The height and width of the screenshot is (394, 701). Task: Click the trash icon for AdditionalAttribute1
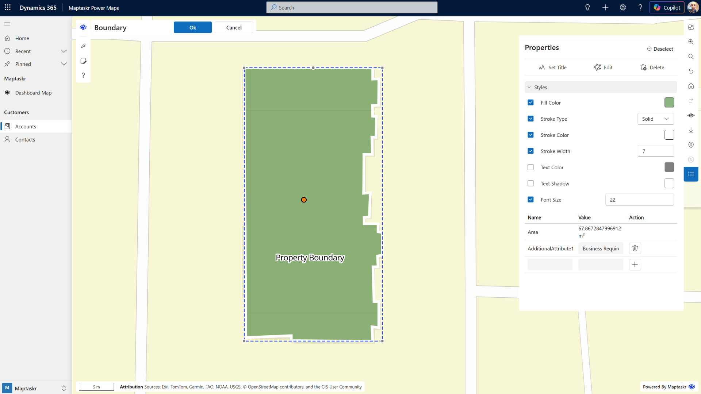635,248
